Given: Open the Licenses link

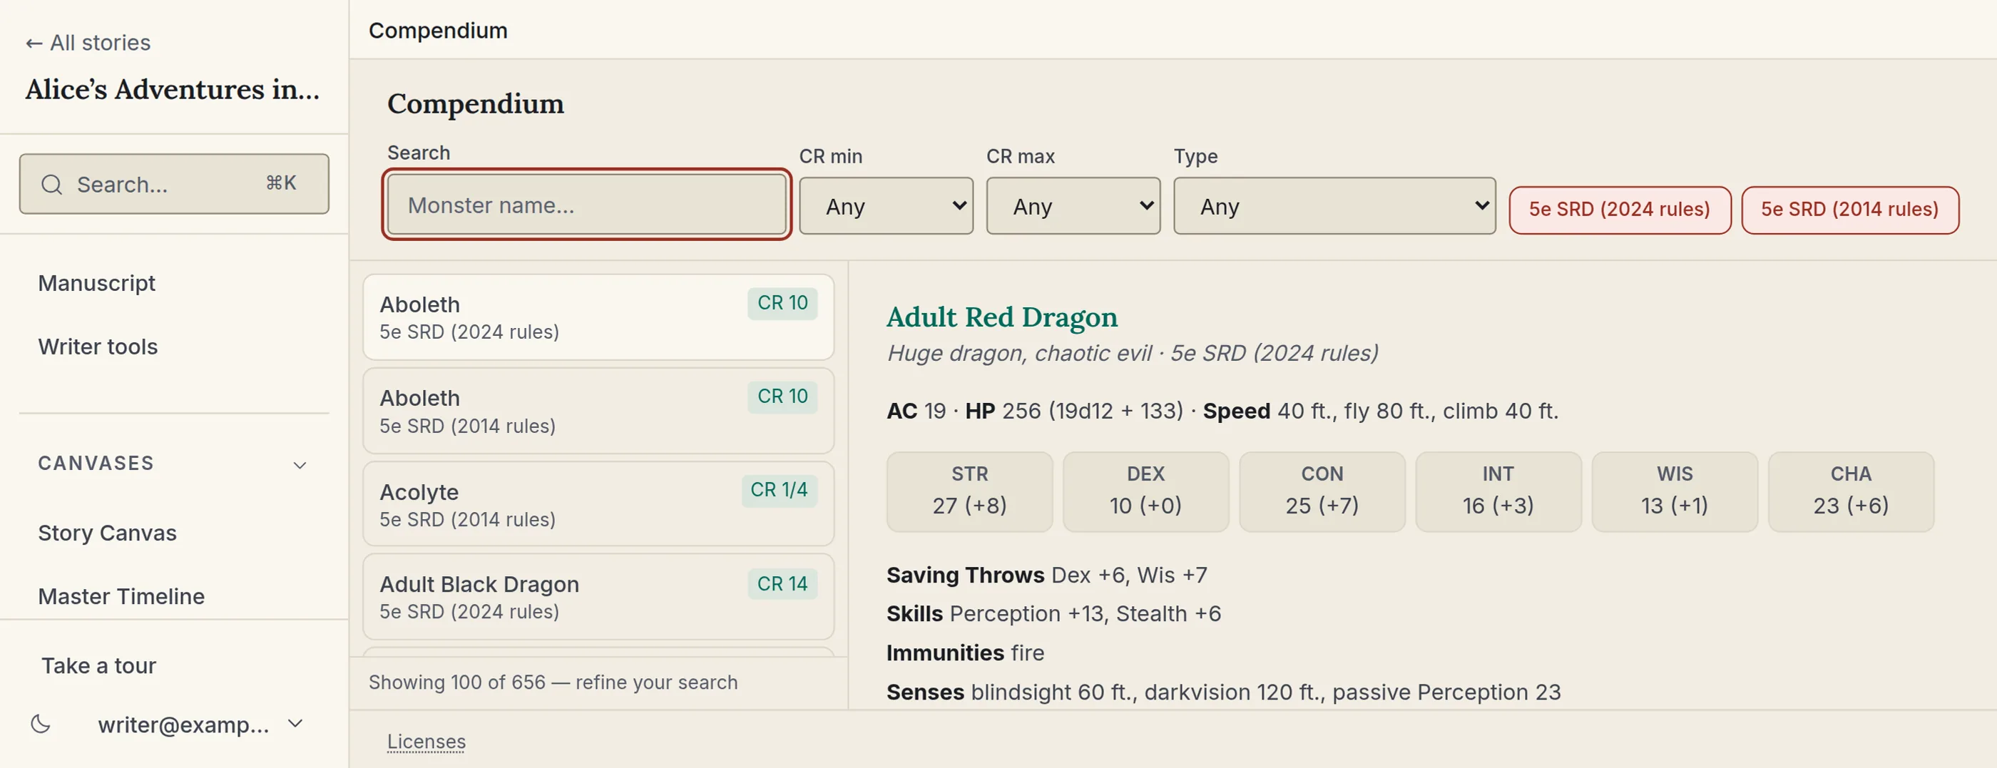Looking at the screenshot, I should 427,742.
